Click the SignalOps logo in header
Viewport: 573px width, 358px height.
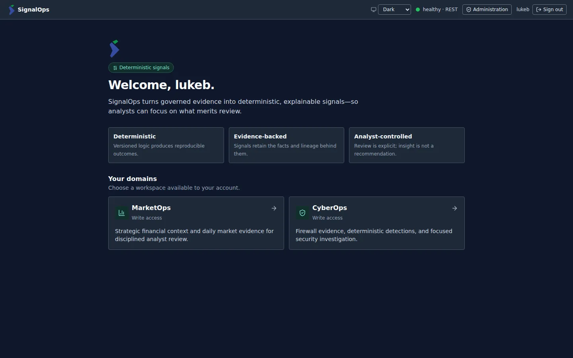[12, 10]
